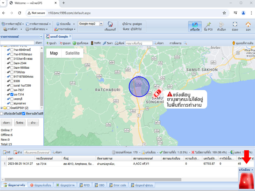Viewport: 255px width, 191px height.
Task: Switch to ข้อมูลแจ้งเตือน tab
Action: pyautogui.click(x=41, y=185)
